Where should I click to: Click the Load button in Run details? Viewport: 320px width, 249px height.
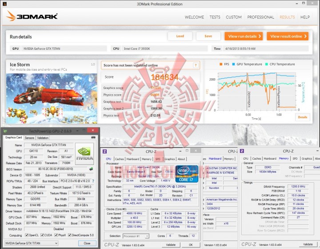pyautogui.click(x=180, y=36)
